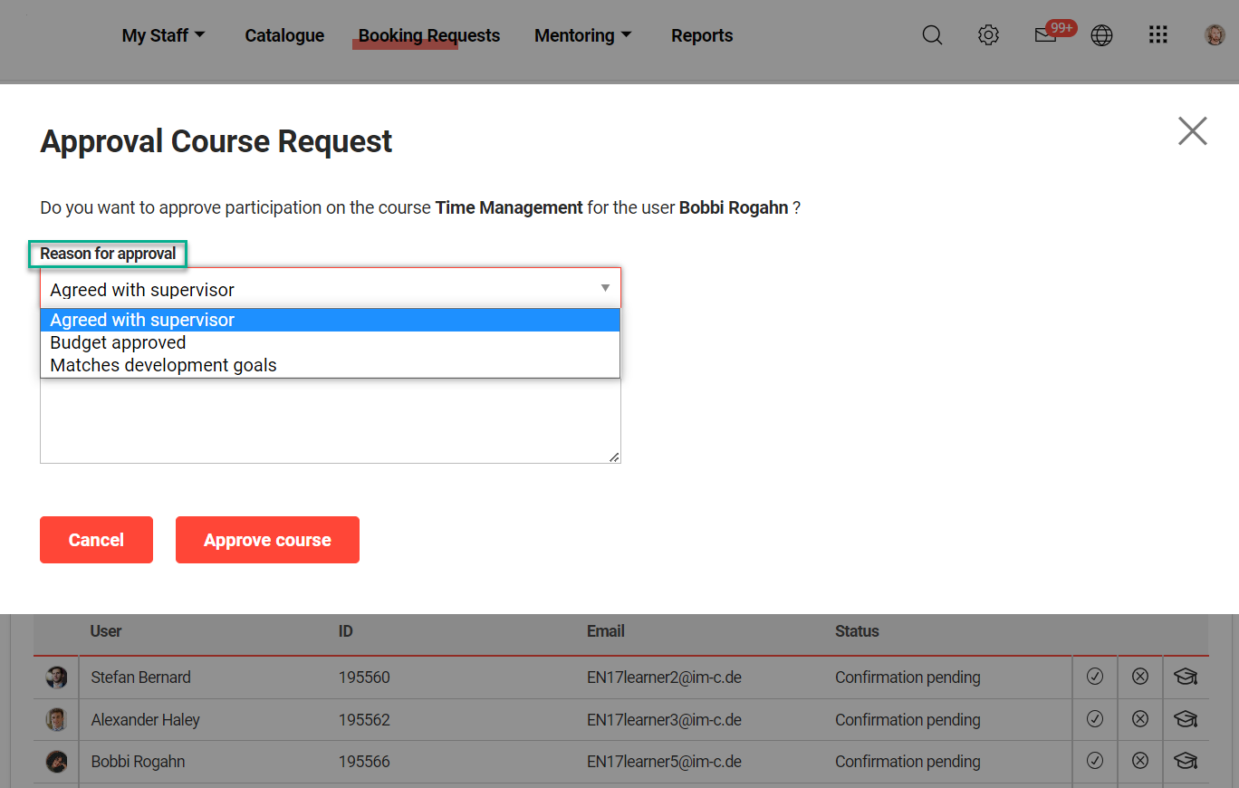Image resolution: width=1239 pixels, height=788 pixels.
Task: Select Budget approved option
Action: [118, 342]
